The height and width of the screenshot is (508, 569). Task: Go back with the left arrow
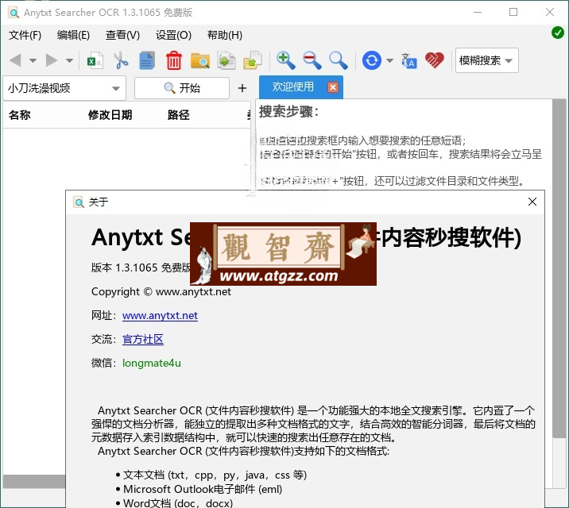click(x=15, y=60)
